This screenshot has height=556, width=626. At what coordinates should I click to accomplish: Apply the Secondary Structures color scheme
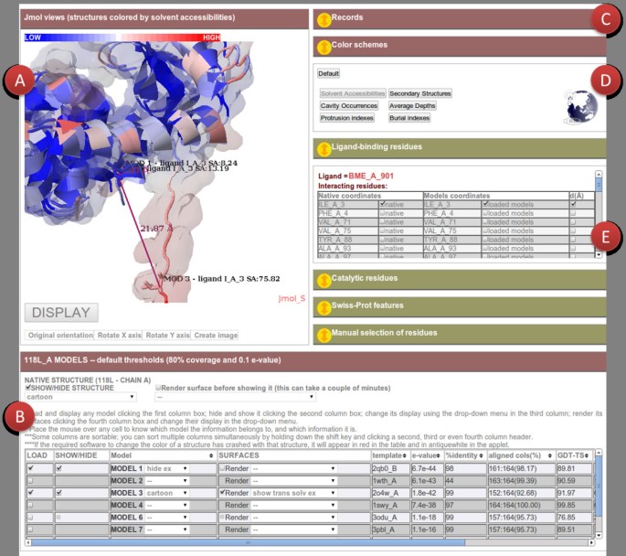(419, 93)
